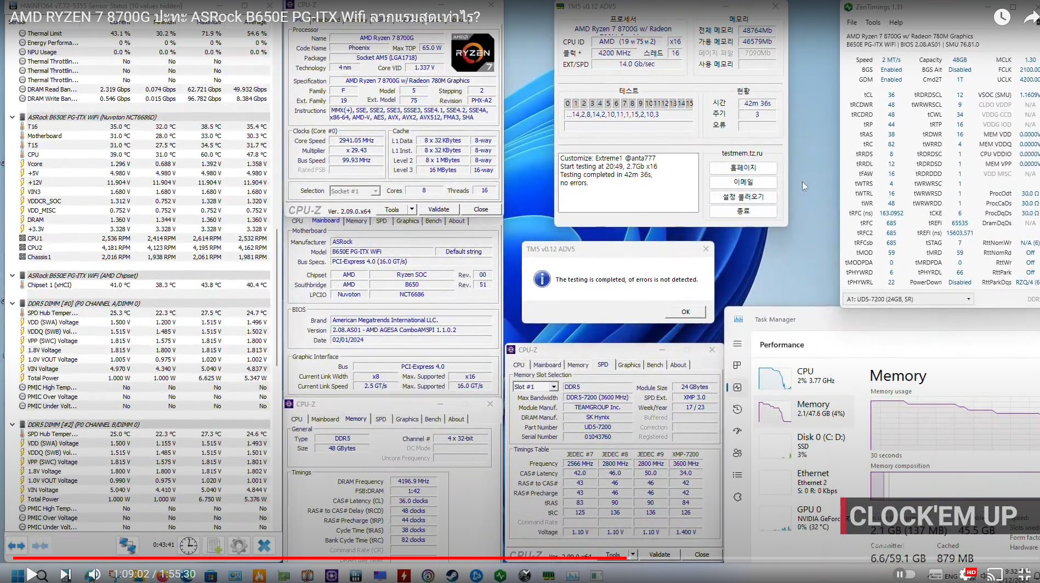The width and height of the screenshot is (1040, 583).
Task: Open video settings gear with HD badge
Action: [969, 574]
